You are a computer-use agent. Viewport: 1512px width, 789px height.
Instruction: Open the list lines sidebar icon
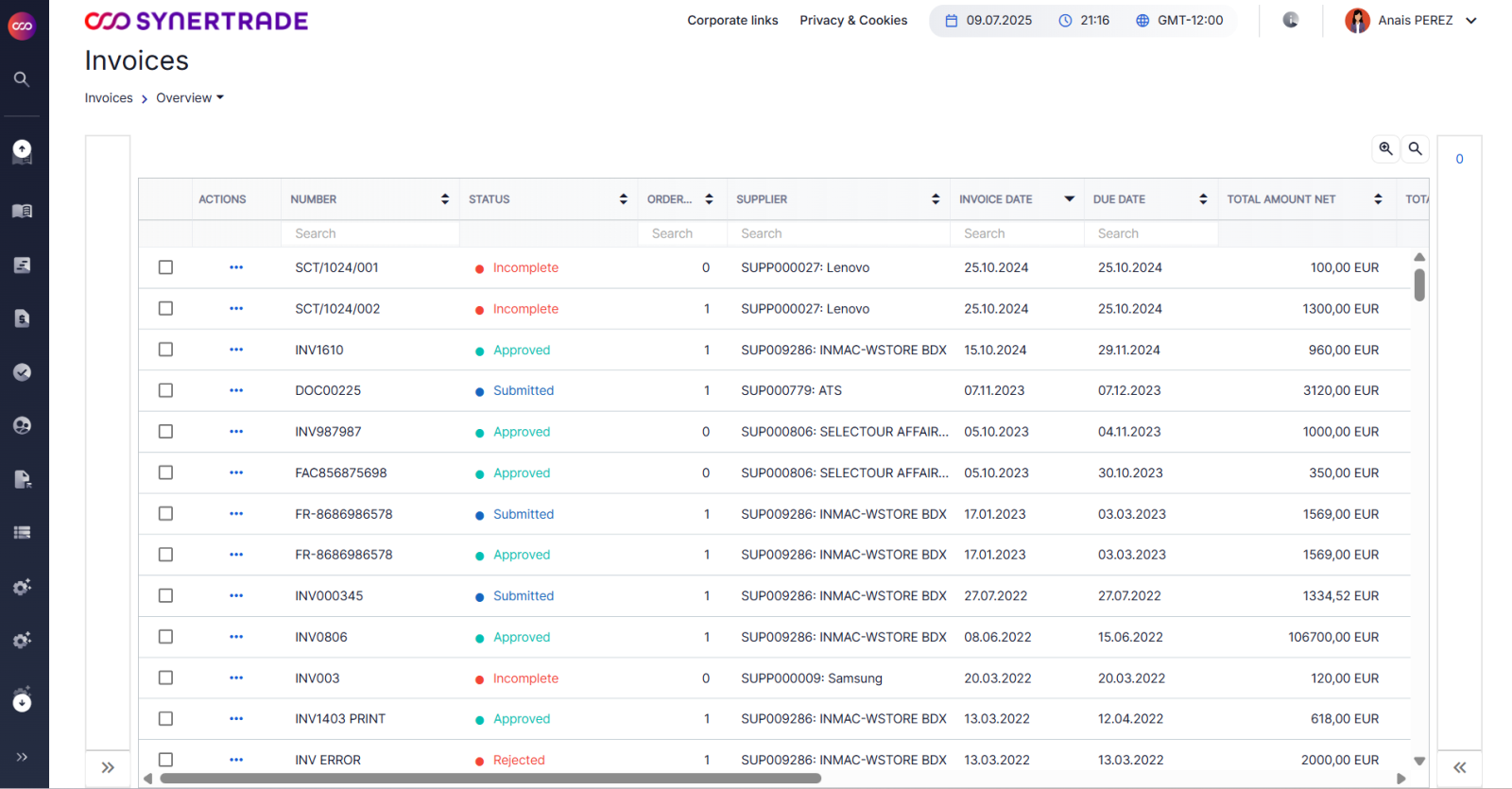click(x=22, y=533)
